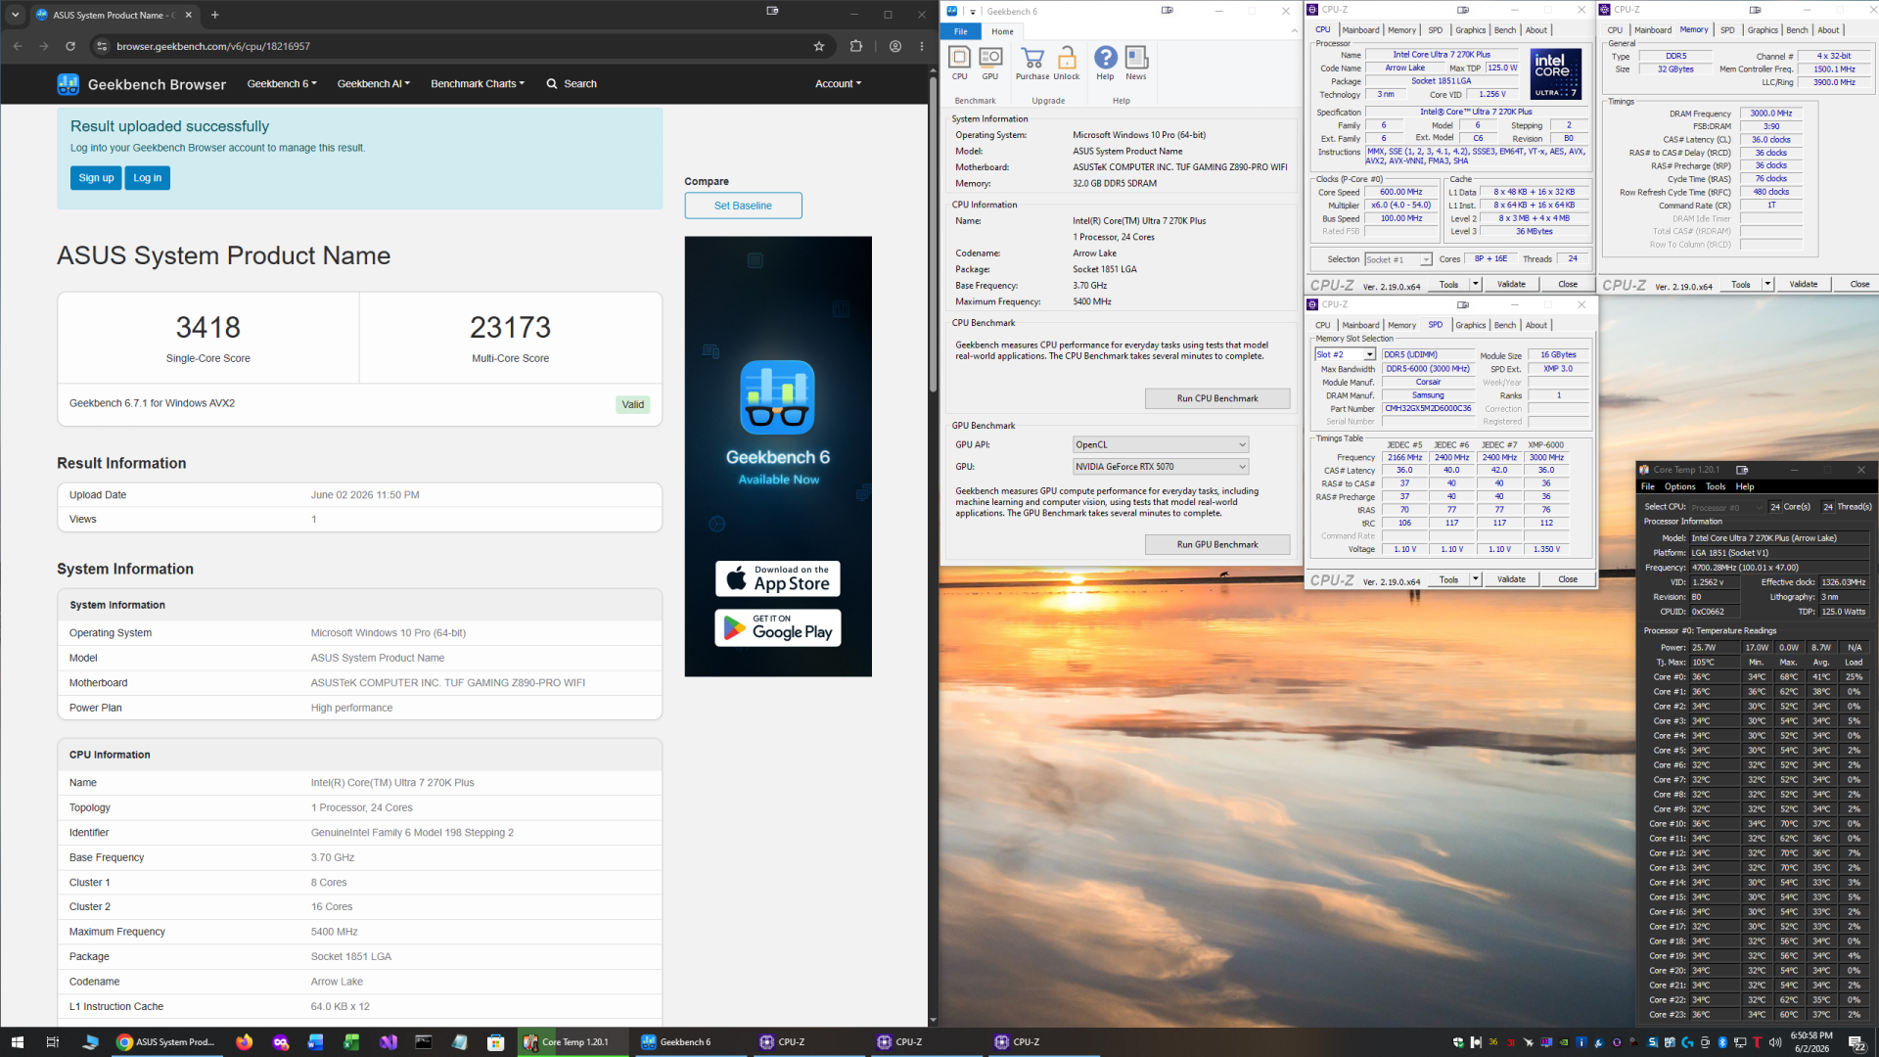This screenshot has width=1879, height=1057.
Task: Open the GPU dropdown showing NVIDIA GeForce RTX 5070
Action: coord(1161,467)
